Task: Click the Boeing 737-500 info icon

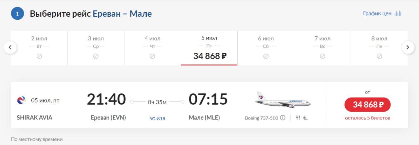Action: [283, 118]
